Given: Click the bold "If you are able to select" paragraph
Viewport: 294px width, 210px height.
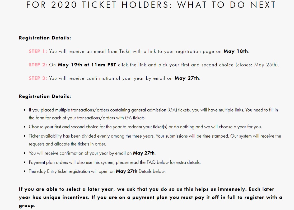Looking at the screenshot, I should tap(150, 197).
